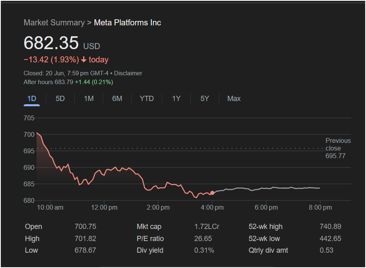Switch to the 5D chart tab
Viewport: 366px width, 268px height.
click(60, 99)
